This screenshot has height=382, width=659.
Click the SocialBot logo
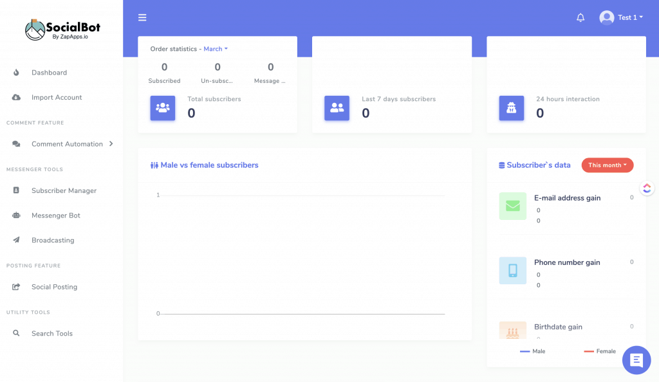coord(62,30)
